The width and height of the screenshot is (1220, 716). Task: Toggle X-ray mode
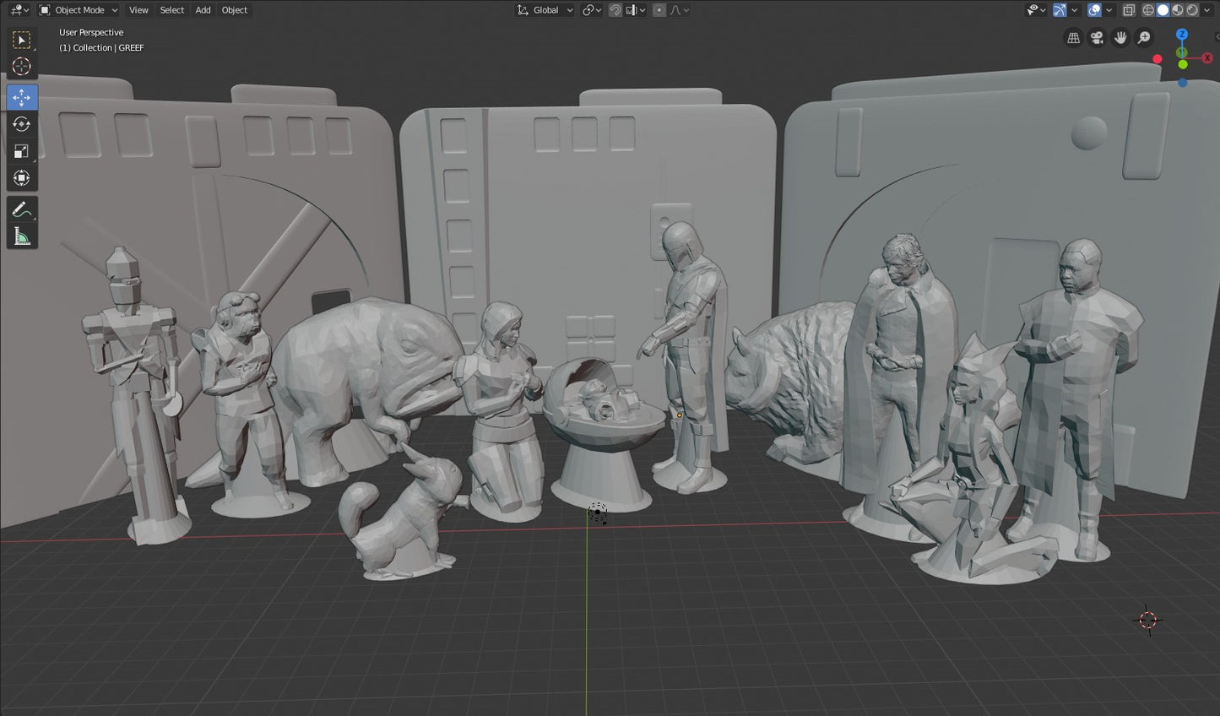click(1129, 10)
